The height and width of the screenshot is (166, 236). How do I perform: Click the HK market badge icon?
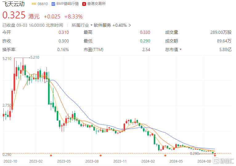[x=34, y=4]
